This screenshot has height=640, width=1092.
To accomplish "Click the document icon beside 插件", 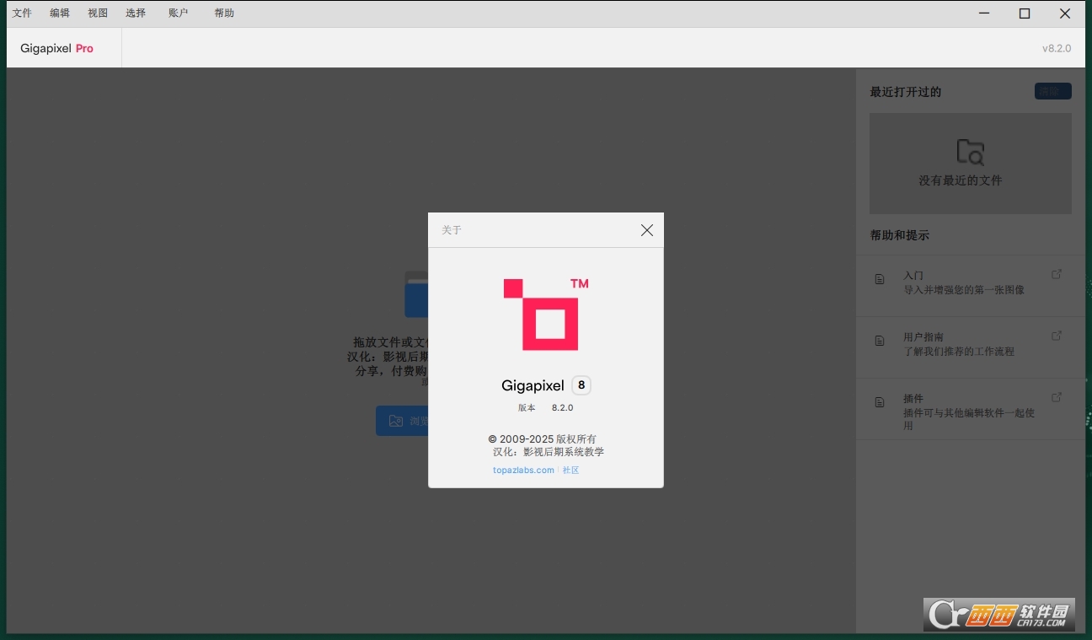I will point(880,402).
